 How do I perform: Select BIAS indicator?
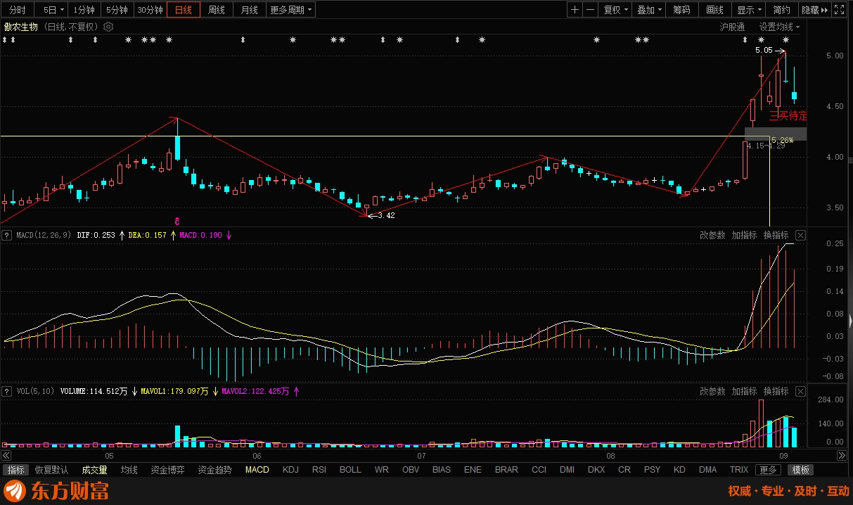tap(442, 470)
